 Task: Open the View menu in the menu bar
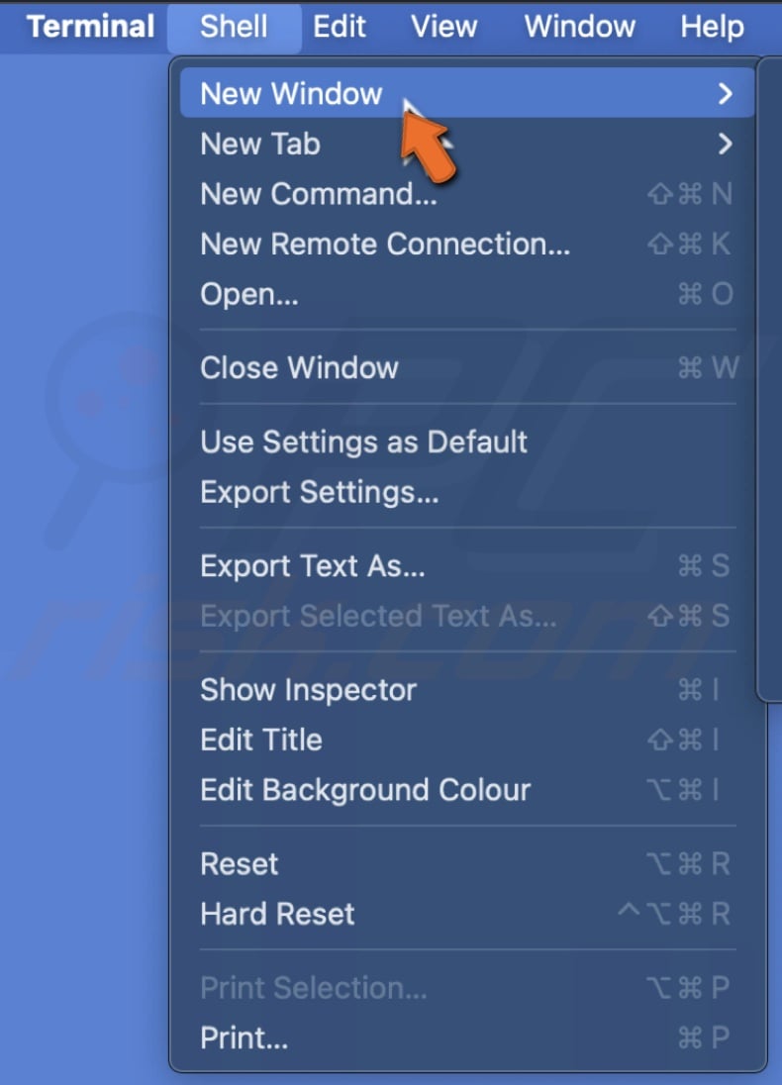click(442, 27)
